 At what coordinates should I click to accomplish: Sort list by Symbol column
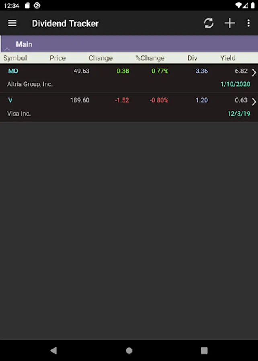[x=15, y=58]
